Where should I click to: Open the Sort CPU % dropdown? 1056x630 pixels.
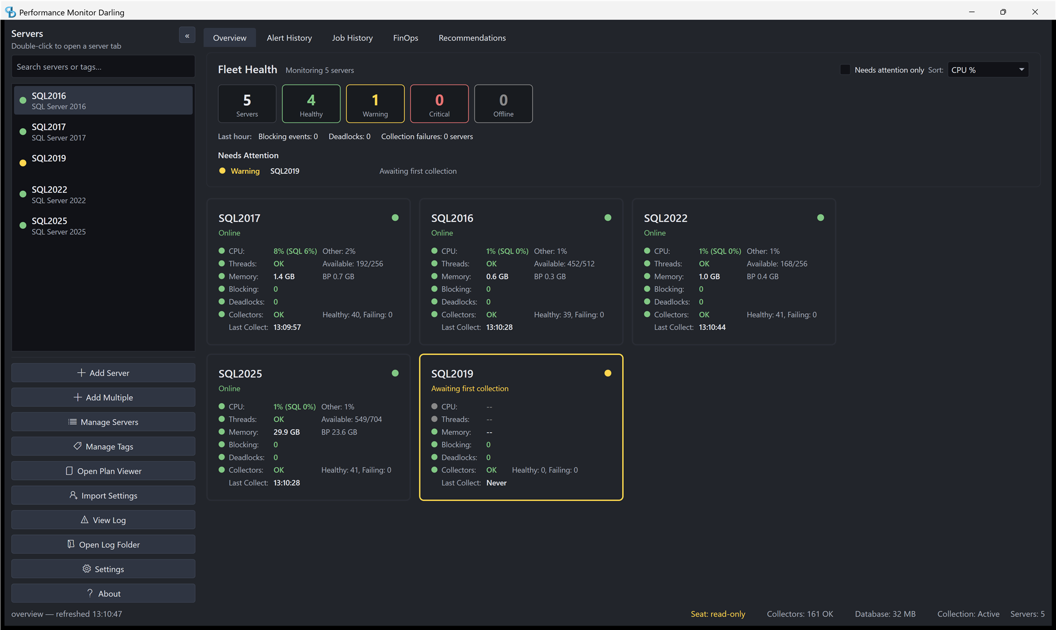click(988, 70)
